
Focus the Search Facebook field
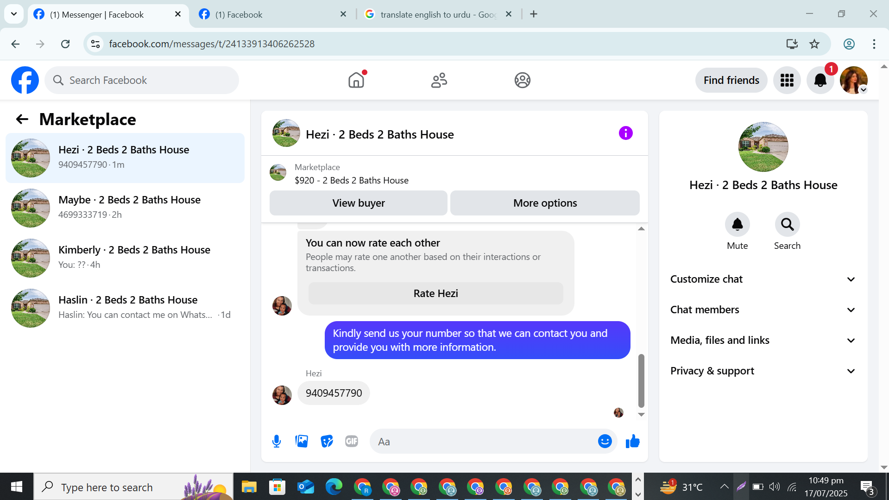[x=142, y=80]
